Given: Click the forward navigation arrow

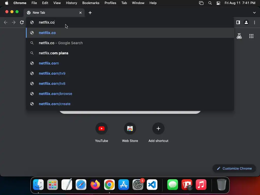Looking at the screenshot, I should pos(14,22).
